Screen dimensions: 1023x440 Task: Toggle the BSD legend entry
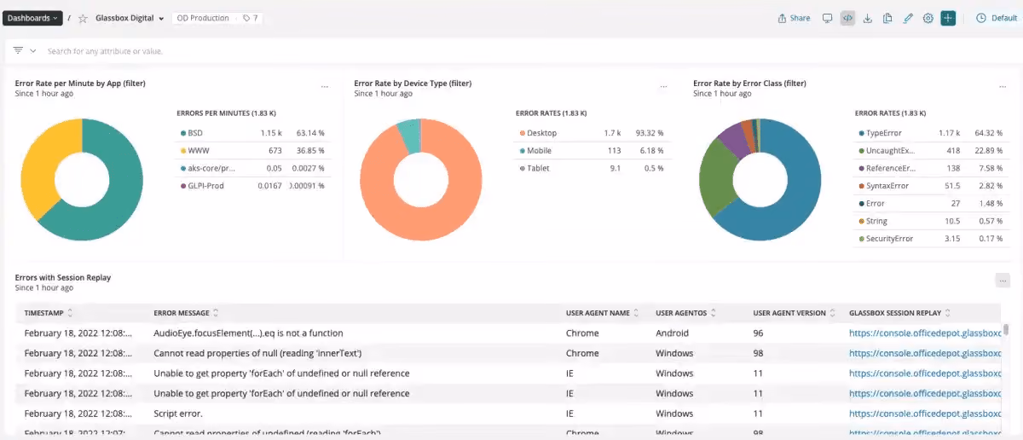pyautogui.click(x=254, y=134)
